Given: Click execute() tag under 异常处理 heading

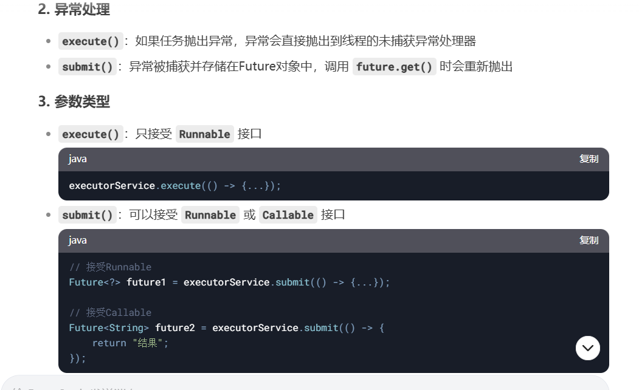Looking at the screenshot, I should tap(91, 41).
